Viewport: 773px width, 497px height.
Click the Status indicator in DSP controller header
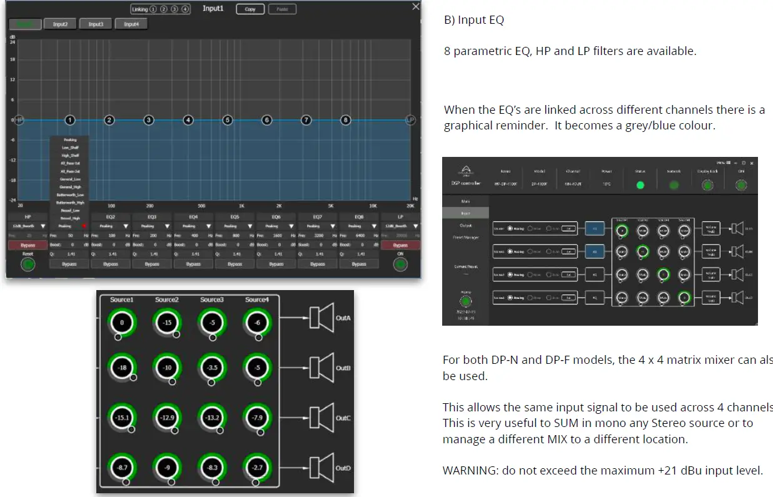click(x=639, y=185)
